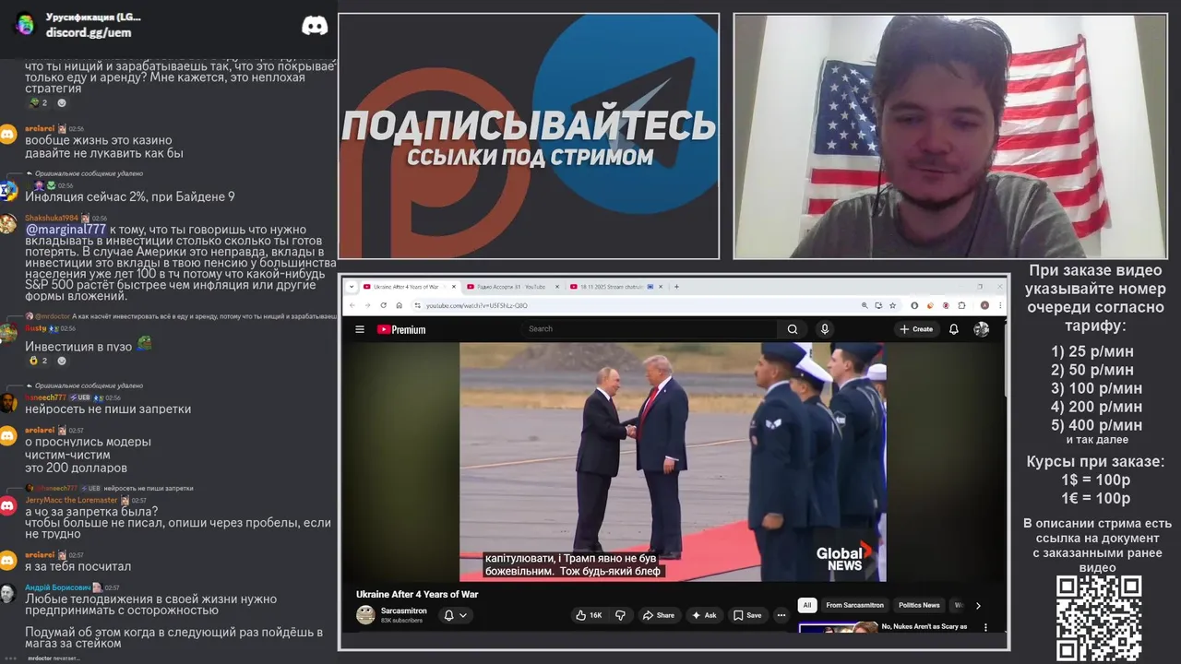Image resolution: width=1181 pixels, height=664 pixels.
Task: Add reaction smiley under 'неплохая стратегия' message
Action: tap(62, 102)
